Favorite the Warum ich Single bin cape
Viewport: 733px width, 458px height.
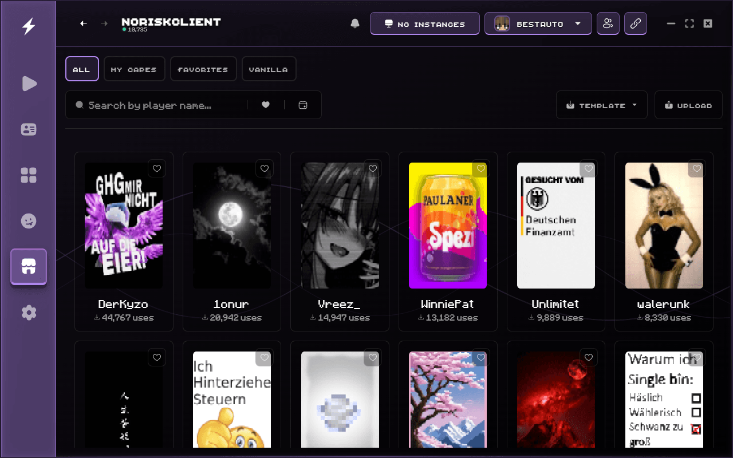coord(697,357)
